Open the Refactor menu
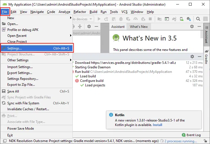Image resolution: width=210 pixels, height=144 pixels. (x=80, y=12)
